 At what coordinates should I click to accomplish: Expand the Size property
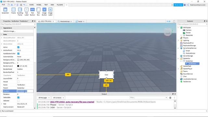coord(1,104)
